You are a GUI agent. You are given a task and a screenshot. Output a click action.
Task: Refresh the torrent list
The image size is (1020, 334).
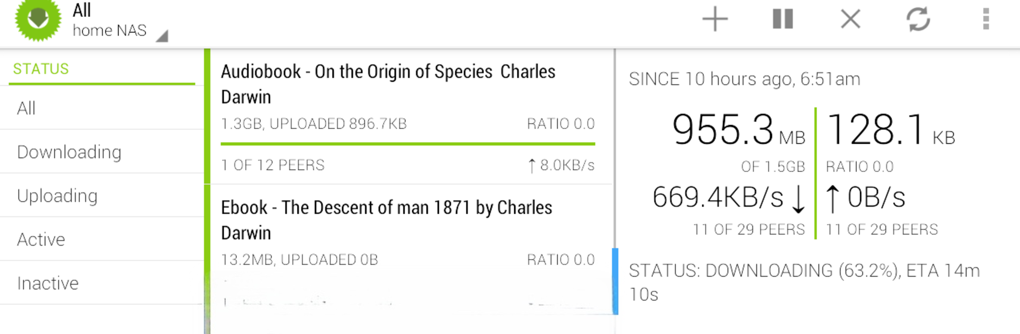pyautogui.click(x=918, y=20)
